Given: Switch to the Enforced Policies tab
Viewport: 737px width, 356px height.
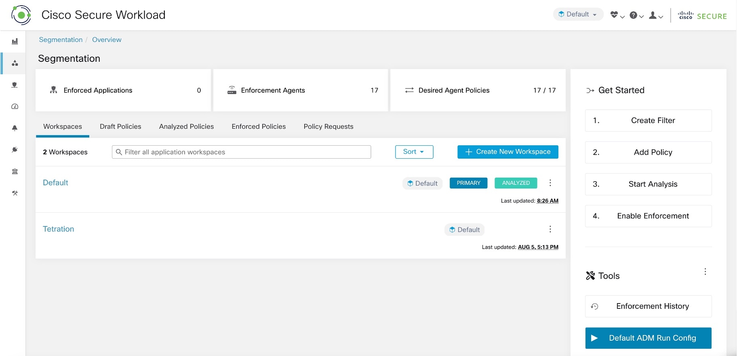Looking at the screenshot, I should (x=259, y=126).
